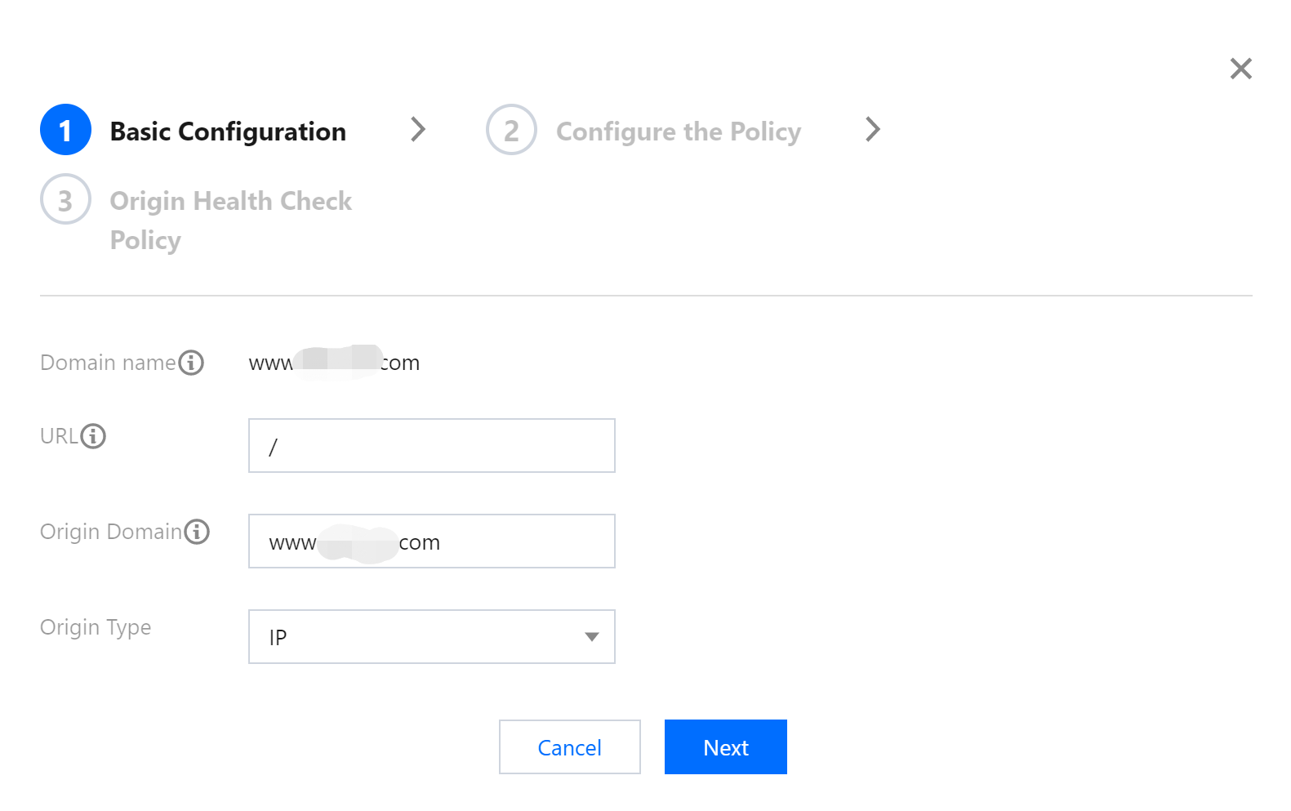The height and width of the screenshot is (811, 1291).
Task: Click the info icon beside URL
Action: click(93, 436)
